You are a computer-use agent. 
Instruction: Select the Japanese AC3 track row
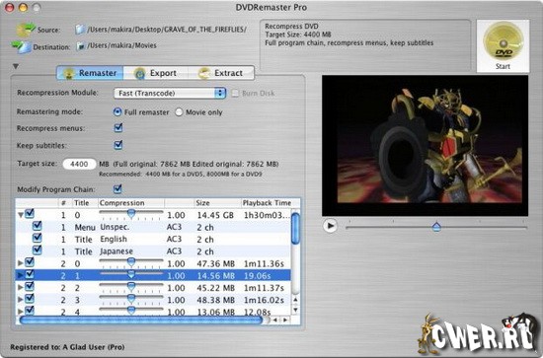pyautogui.click(x=153, y=251)
